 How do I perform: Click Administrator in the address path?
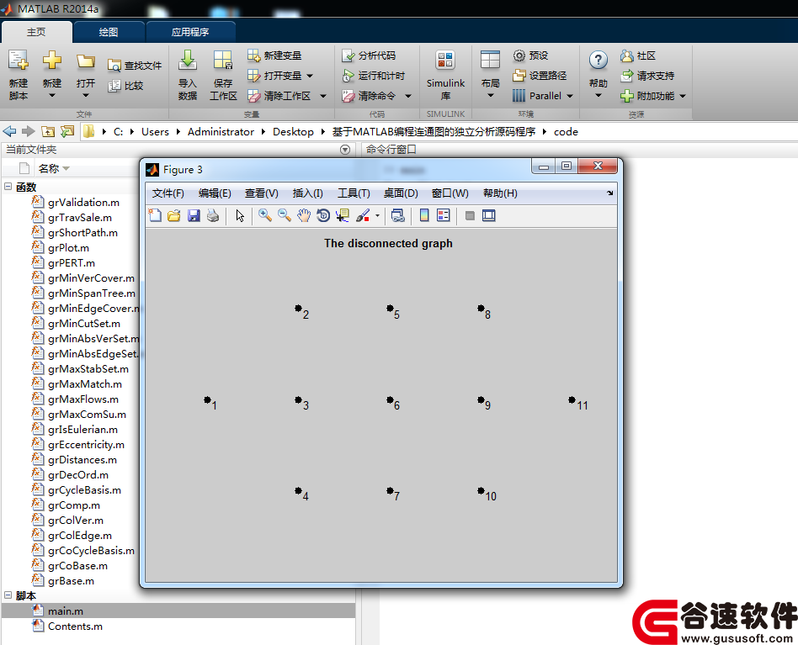click(x=221, y=132)
